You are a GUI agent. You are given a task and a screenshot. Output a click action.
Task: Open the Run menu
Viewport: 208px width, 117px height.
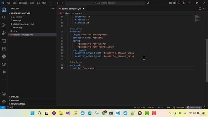tap(44, 3)
